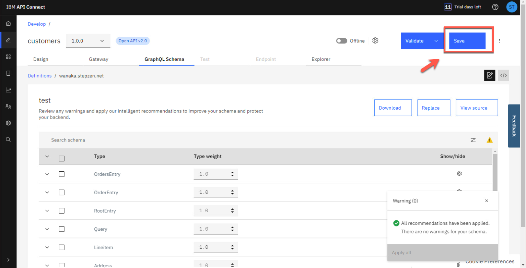
Task: Open the Explorer tab
Action: point(321,59)
